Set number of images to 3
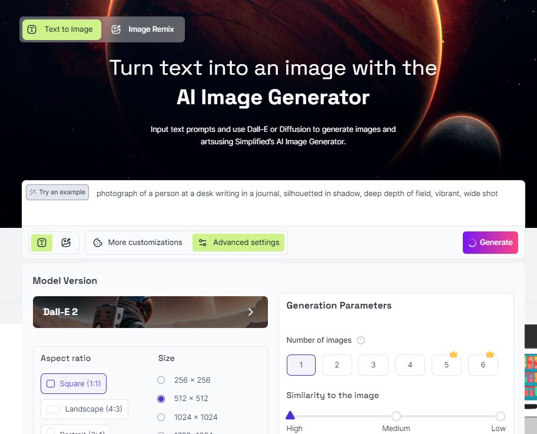Screen dimensions: 537x434 (373, 365)
